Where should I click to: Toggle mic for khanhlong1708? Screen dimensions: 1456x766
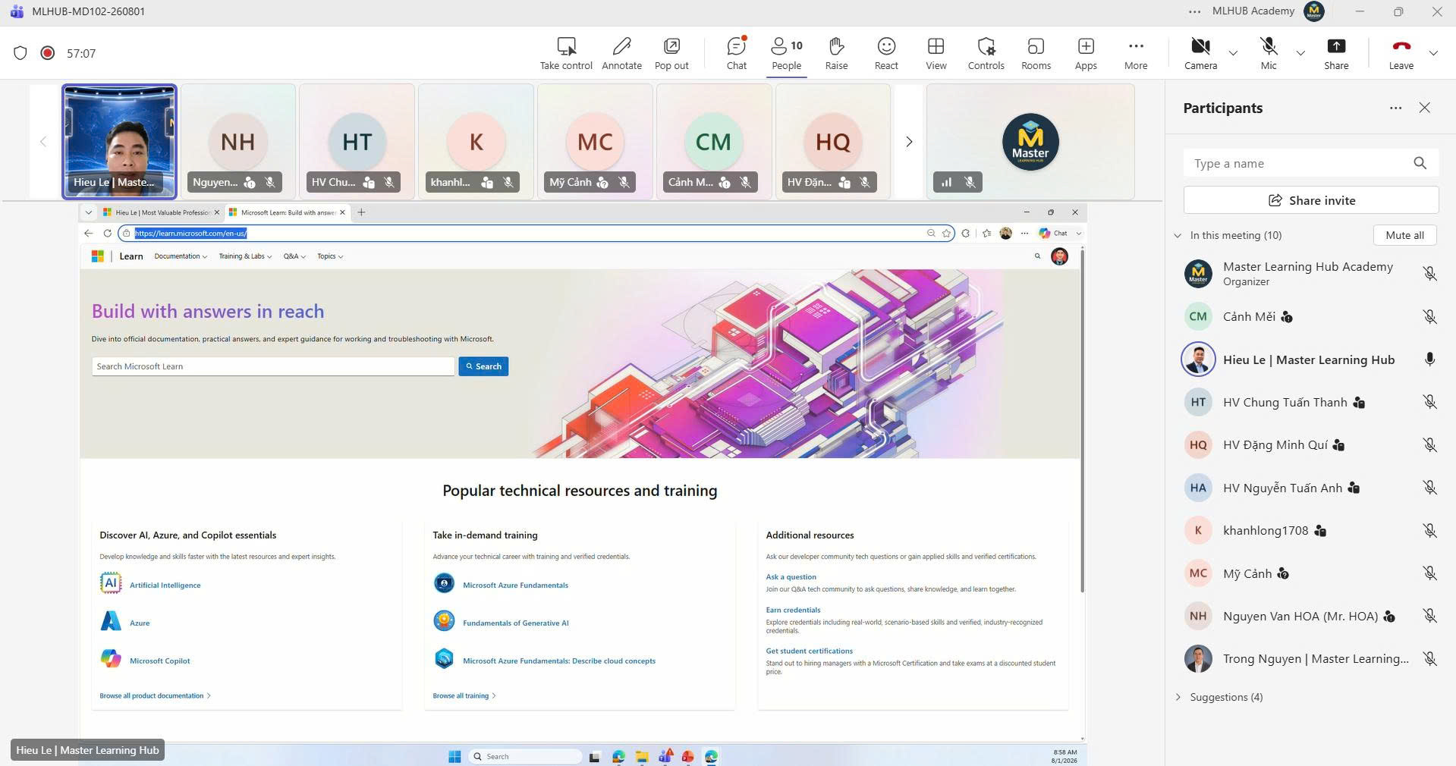tap(1429, 531)
